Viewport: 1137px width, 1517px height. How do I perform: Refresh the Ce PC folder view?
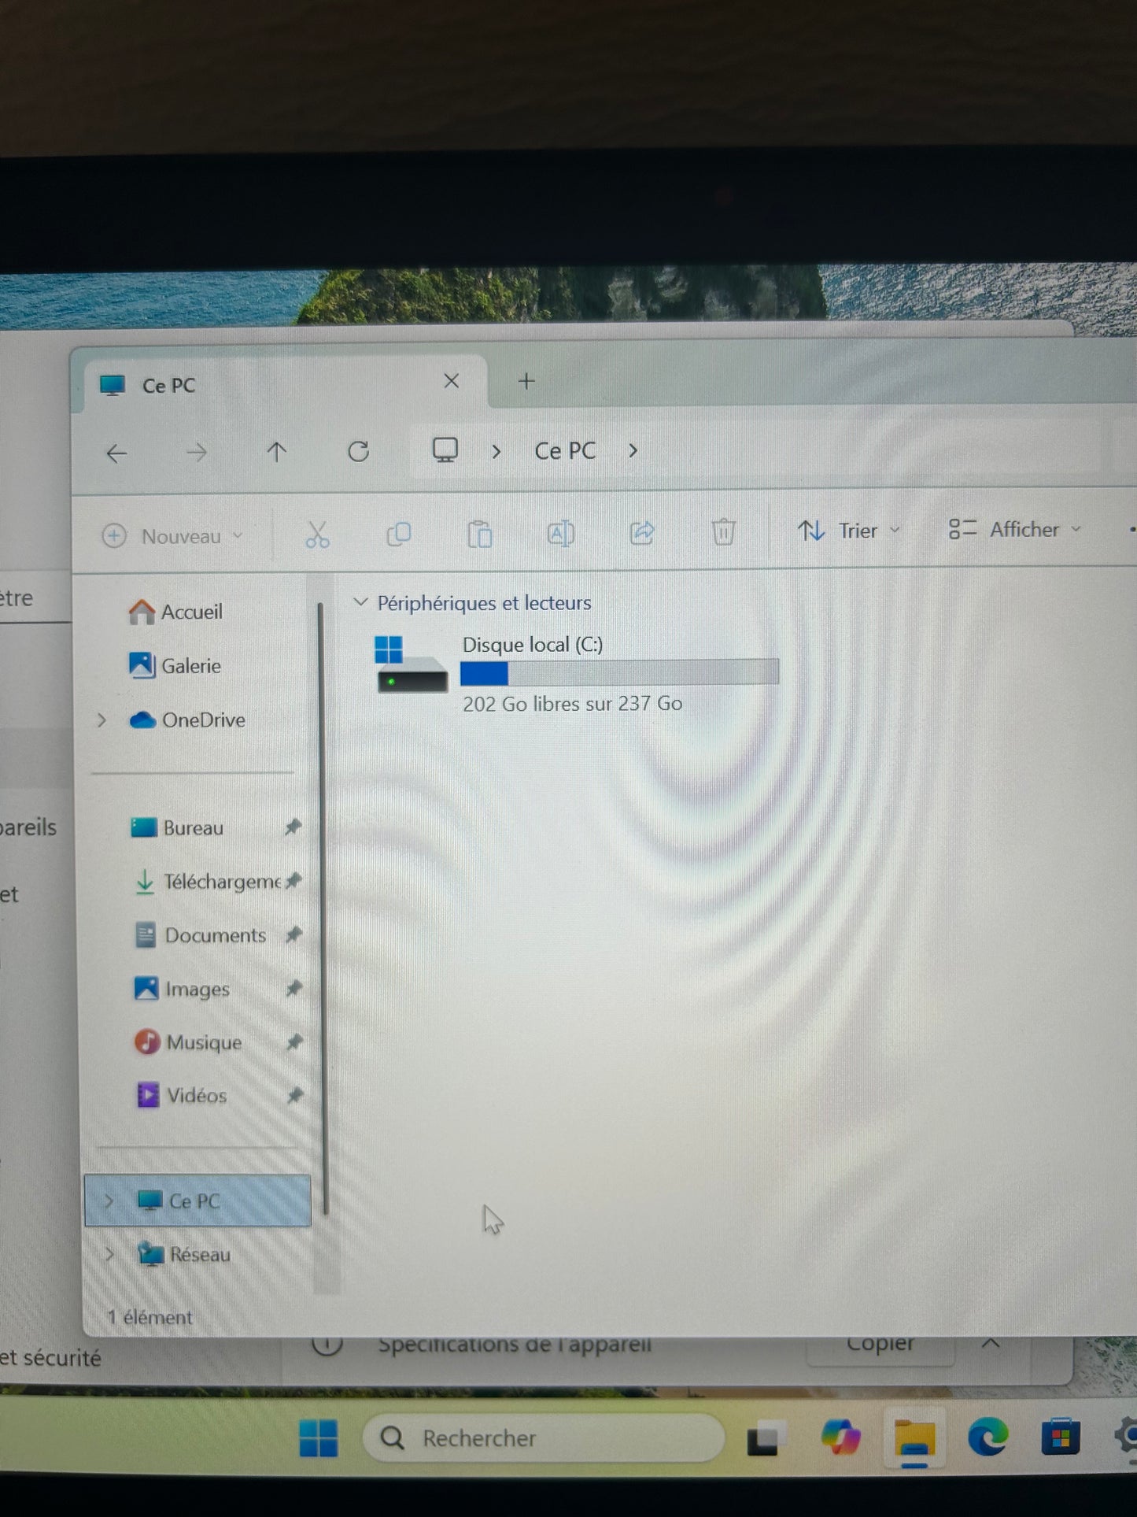(359, 452)
